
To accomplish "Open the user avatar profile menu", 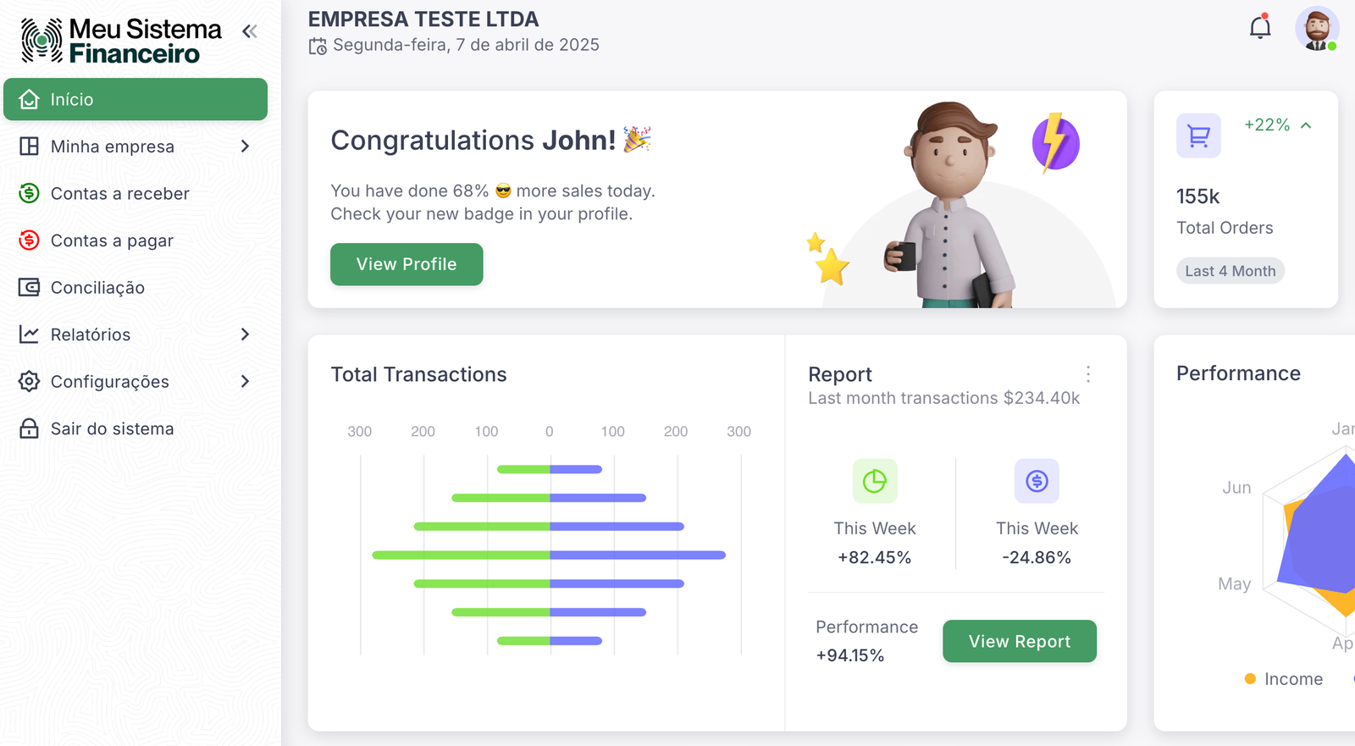I will [1316, 29].
